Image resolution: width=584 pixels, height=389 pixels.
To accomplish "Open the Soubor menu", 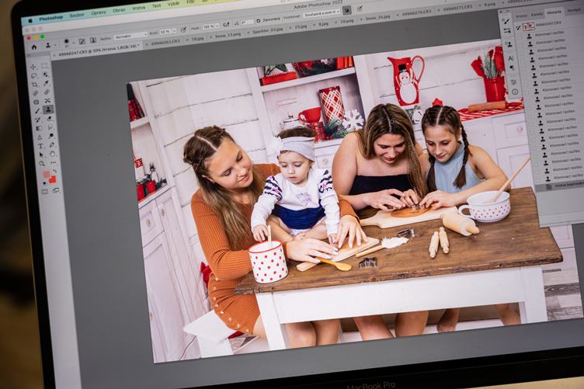I will (77, 16).
